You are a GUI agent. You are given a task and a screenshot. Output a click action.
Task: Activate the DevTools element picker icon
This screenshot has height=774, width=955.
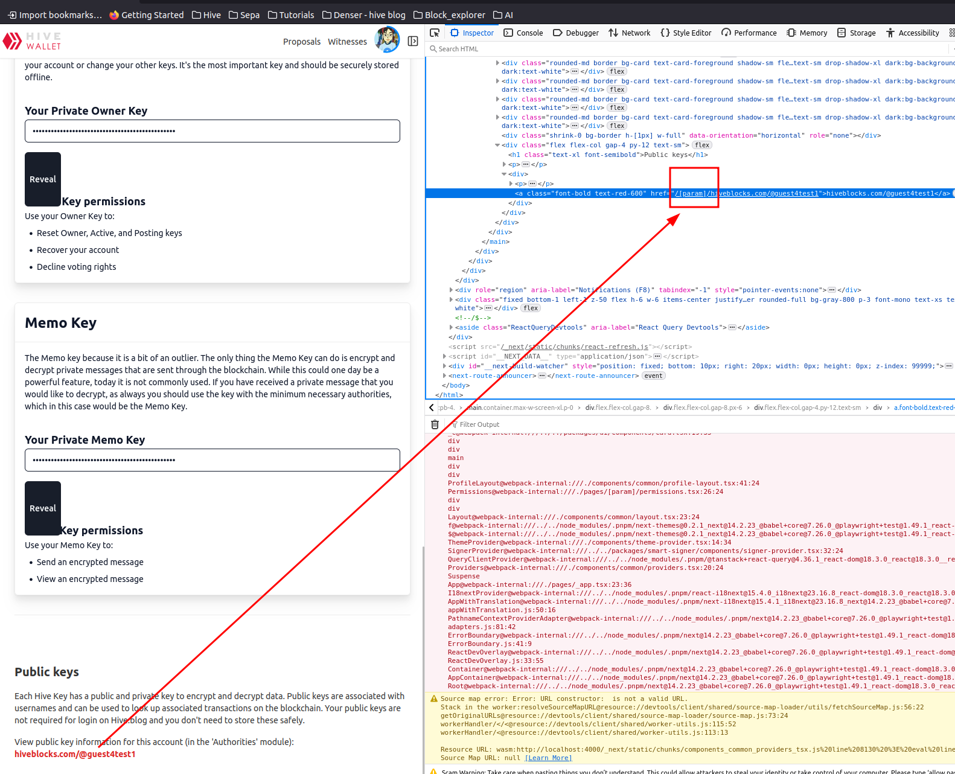point(435,33)
